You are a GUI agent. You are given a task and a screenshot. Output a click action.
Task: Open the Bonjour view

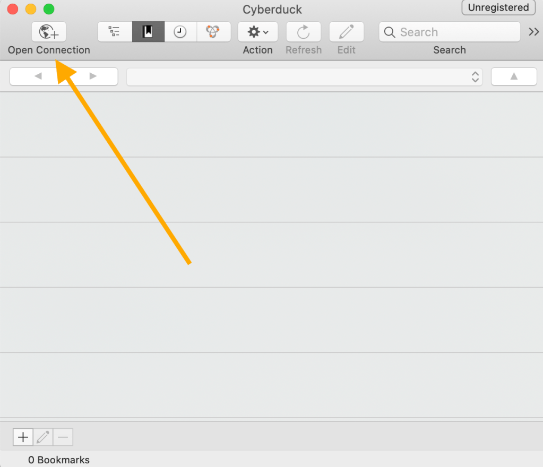tap(213, 32)
